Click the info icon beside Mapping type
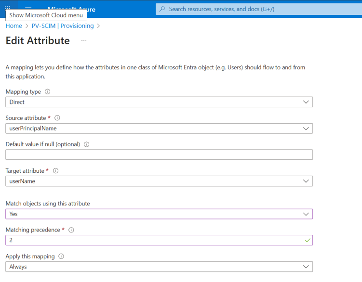This screenshot has width=362, height=282. (47, 92)
